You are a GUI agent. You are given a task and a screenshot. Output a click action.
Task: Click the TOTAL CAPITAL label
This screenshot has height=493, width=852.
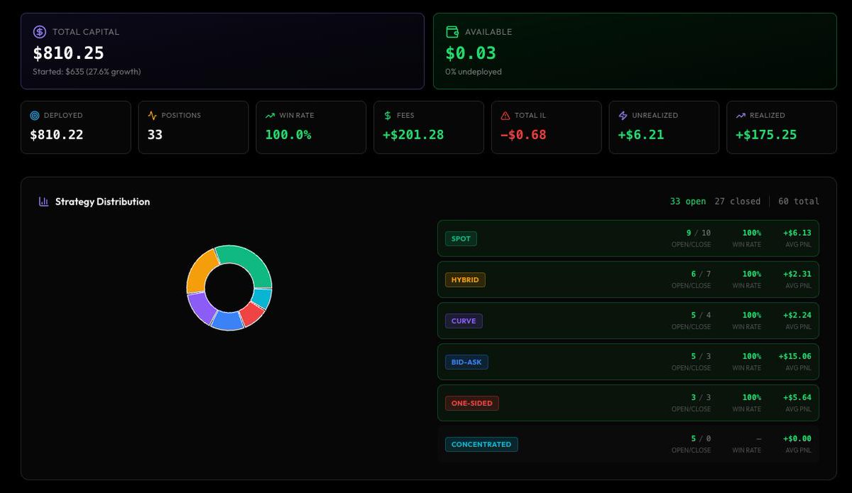click(x=86, y=32)
